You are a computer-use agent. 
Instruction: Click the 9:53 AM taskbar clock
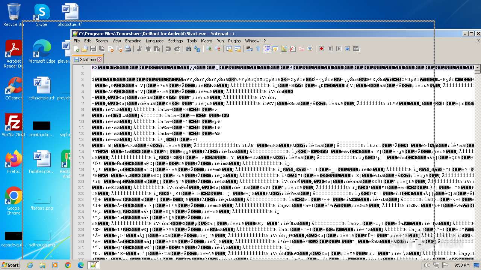(x=462, y=265)
